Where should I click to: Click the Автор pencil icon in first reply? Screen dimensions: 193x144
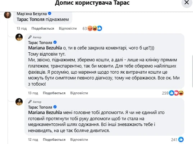tap(30, 37)
